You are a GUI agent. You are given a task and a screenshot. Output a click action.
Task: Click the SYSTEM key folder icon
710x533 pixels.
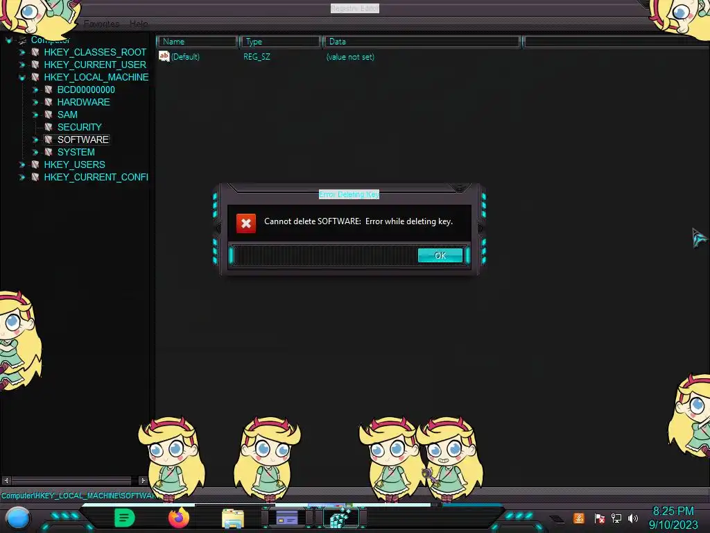(x=48, y=152)
